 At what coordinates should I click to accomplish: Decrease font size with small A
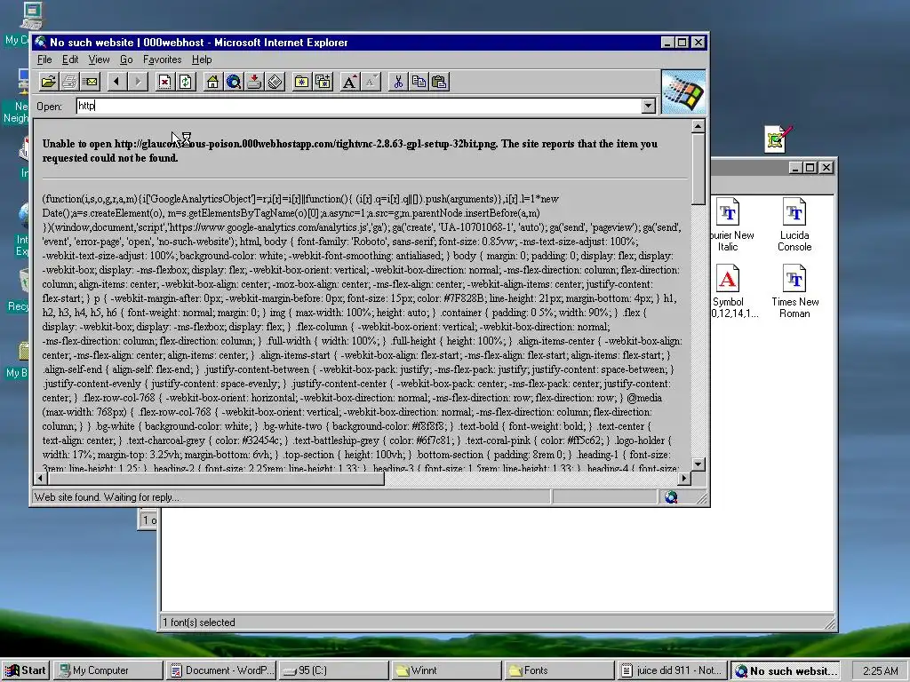tap(371, 82)
